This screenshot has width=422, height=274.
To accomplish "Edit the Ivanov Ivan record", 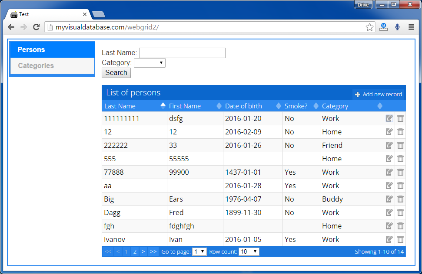I will click(x=389, y=239).
